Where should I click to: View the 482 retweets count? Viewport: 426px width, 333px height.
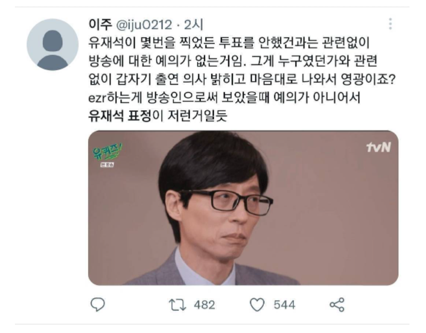pos(204,305)
